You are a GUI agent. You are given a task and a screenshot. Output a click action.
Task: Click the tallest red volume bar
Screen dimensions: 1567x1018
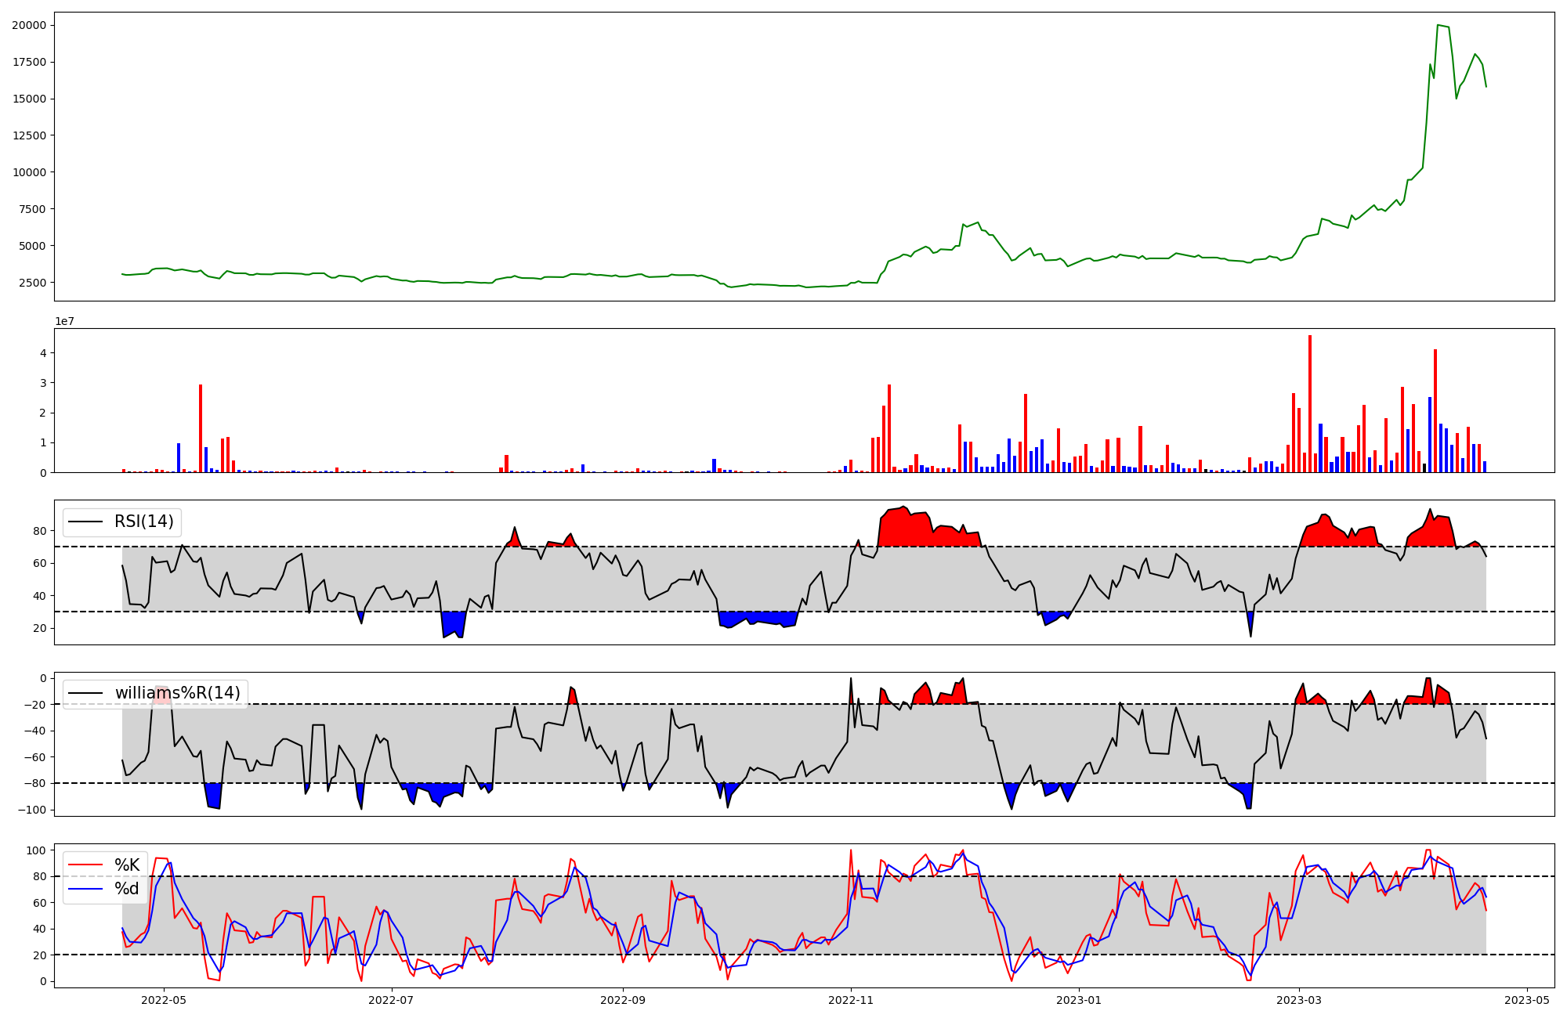point(1310,404)
